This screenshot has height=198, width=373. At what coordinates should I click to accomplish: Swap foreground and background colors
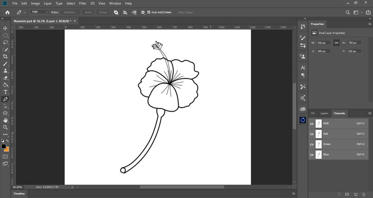click(7, 141)
